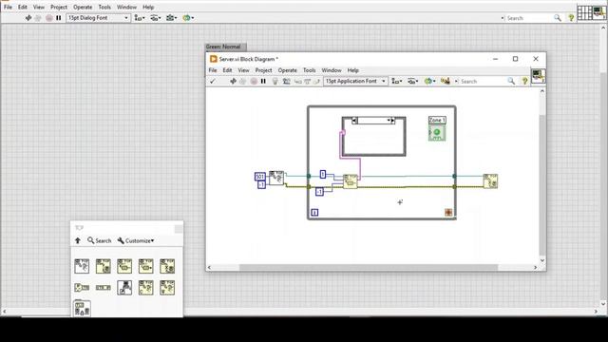Click the while loop stop condition terminal

[448, 212]
